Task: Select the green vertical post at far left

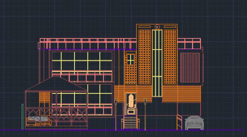Action: pos(22,117)
